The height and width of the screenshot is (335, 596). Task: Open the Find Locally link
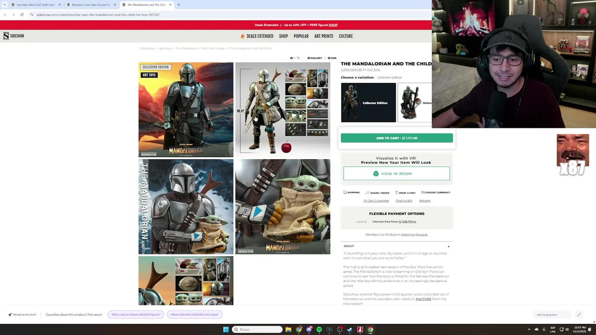click(x=404, y=201)
